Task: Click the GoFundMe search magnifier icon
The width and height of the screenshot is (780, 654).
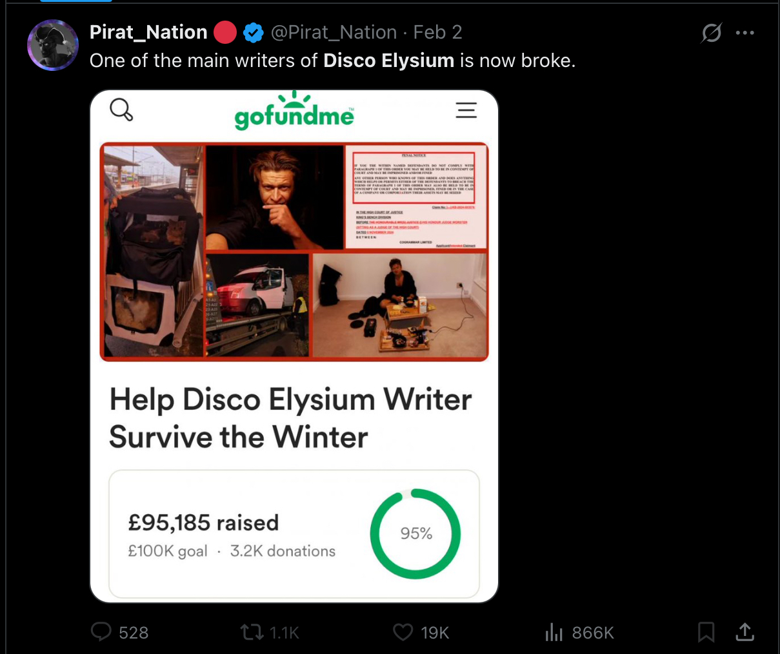Action: (121, 110)
